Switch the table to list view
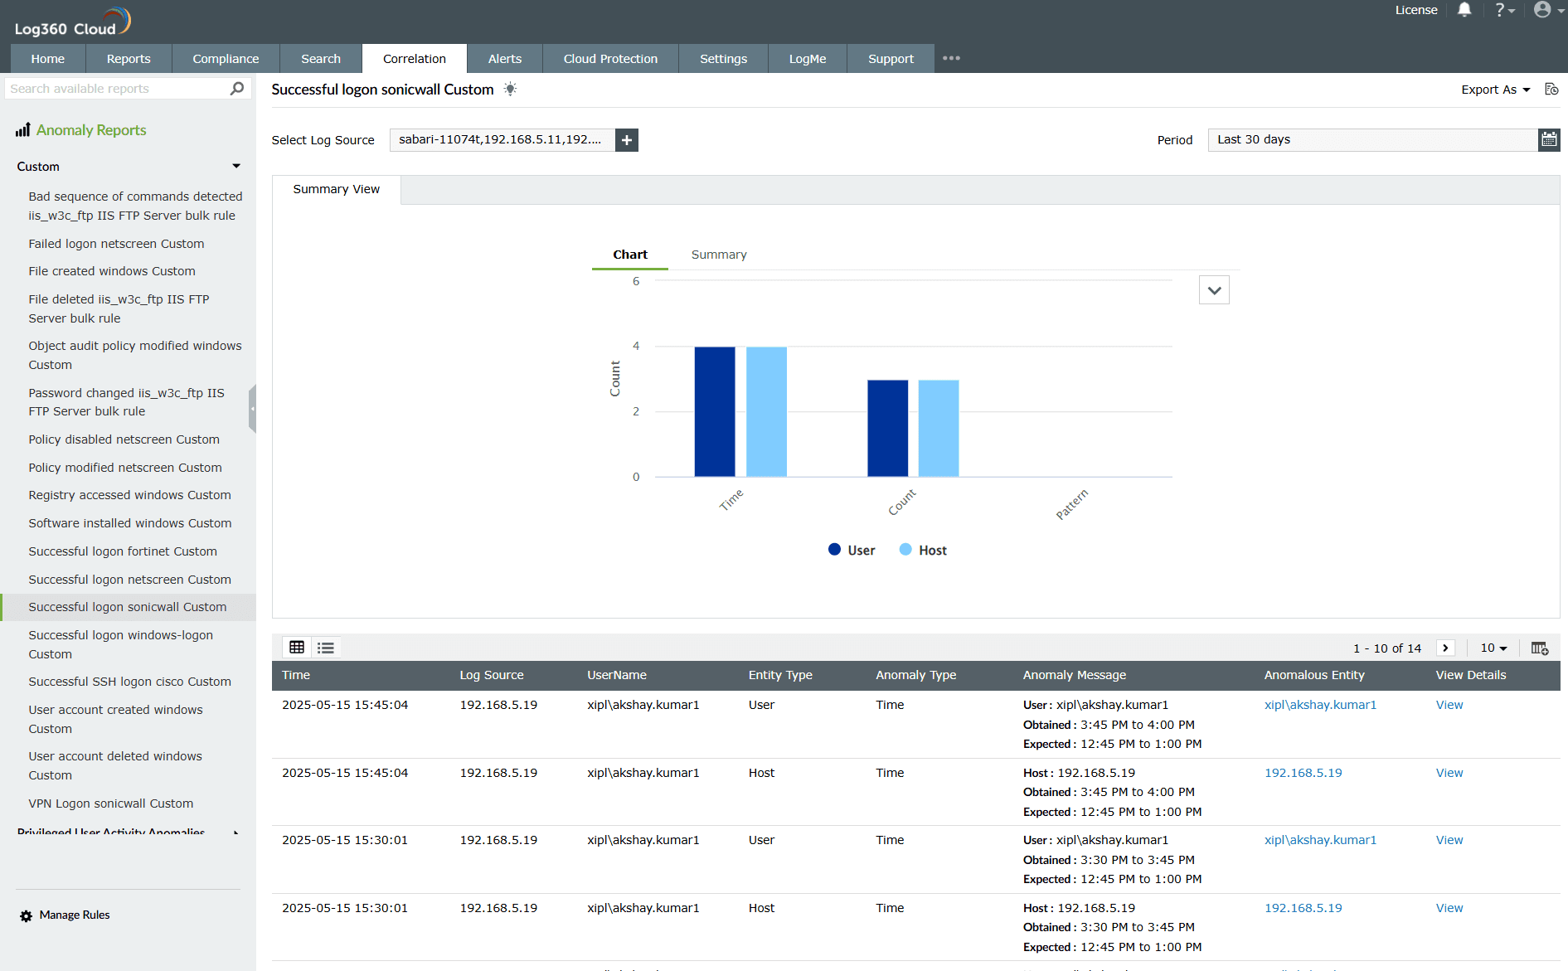The width and height of the screenshot is (1568, 971). [325, 647]
